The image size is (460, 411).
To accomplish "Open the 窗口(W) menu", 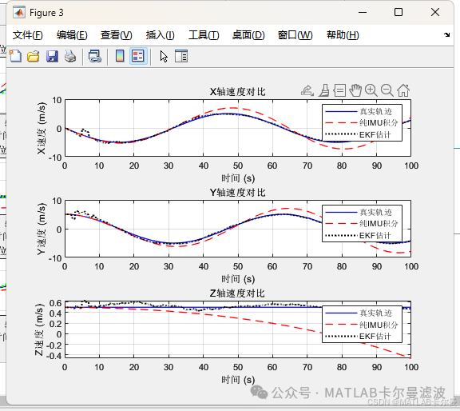I will [295, 35].
